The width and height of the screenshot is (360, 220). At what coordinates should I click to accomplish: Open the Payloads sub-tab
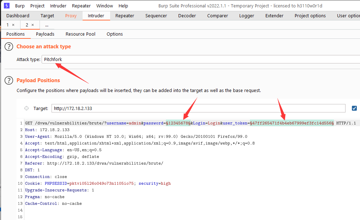(45, 34)
